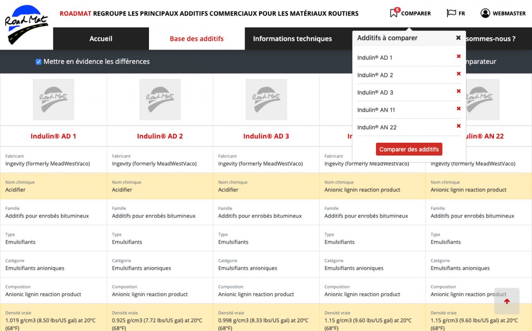Remove Indulin AD 3 from comparison list
The width and height of the screenshot is (532, 331).
tap(458, 91)
